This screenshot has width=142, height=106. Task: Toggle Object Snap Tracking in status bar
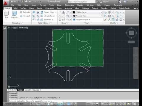click(x=55, y=104)
